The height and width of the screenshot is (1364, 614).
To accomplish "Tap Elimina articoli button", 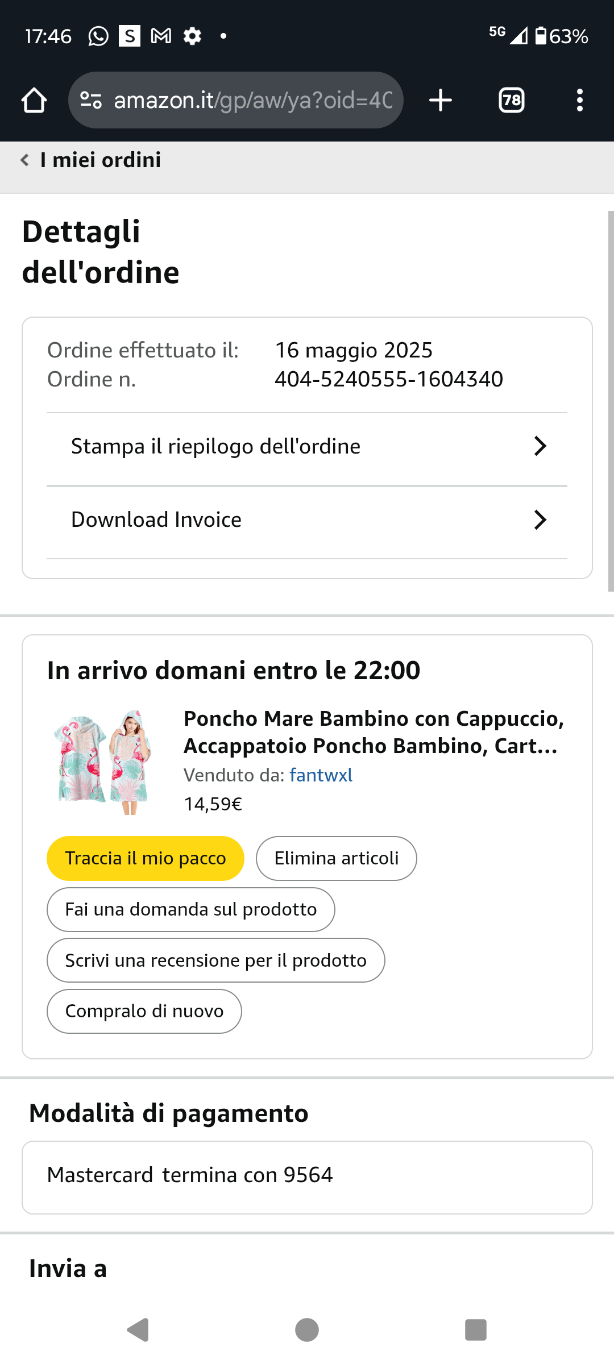I will click(337, 858).
